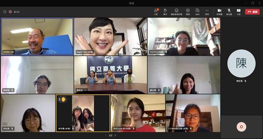Open the Q&A panel
This screenshot has height=139, width=263.
197,12
